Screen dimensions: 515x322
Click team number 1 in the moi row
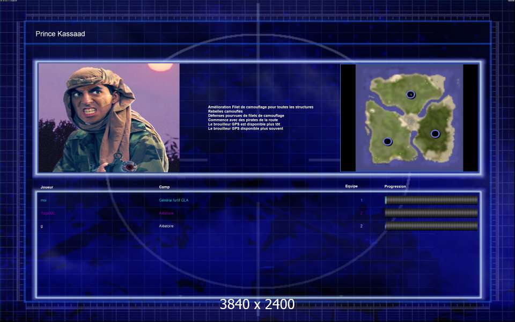362,200
